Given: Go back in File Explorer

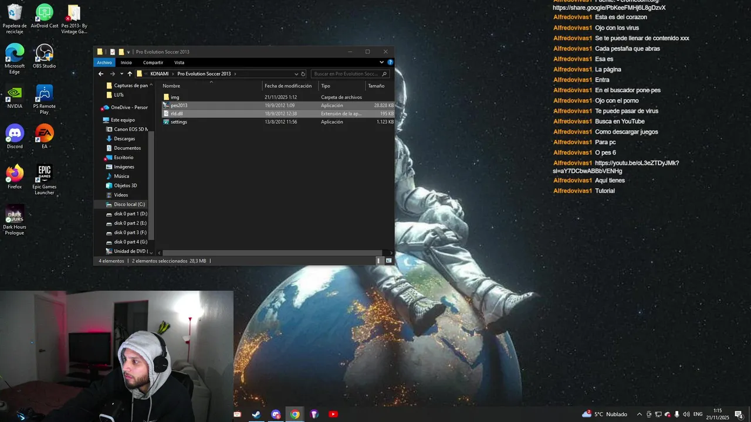Looking at the screenshot, I should [x=101, y=74].
